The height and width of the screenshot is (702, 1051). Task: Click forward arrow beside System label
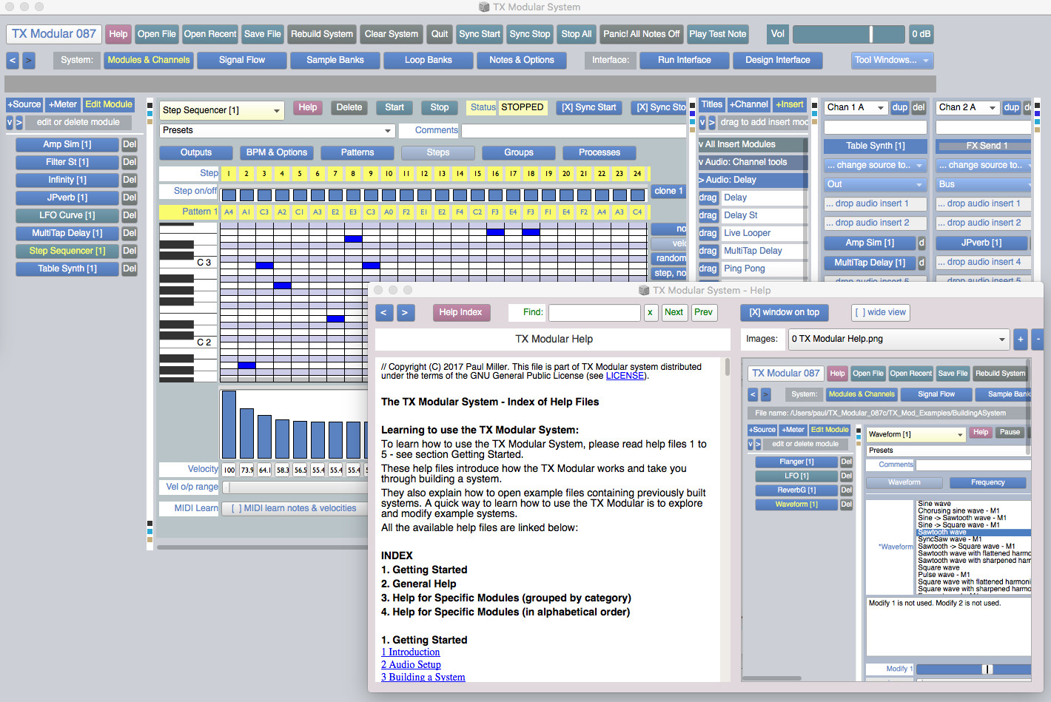click(x=29, y=60)
